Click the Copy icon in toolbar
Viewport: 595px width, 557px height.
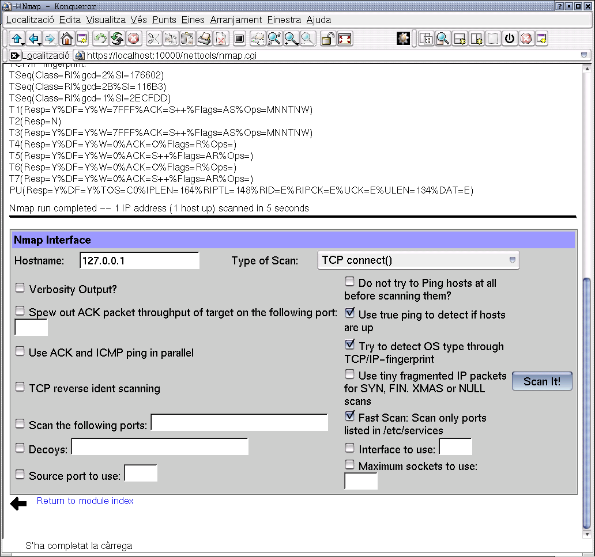coord(171,39)
